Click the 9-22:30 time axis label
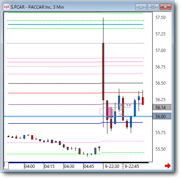This screenshot has width=181, height=179. pyautogui.click(x=112, y=166)
